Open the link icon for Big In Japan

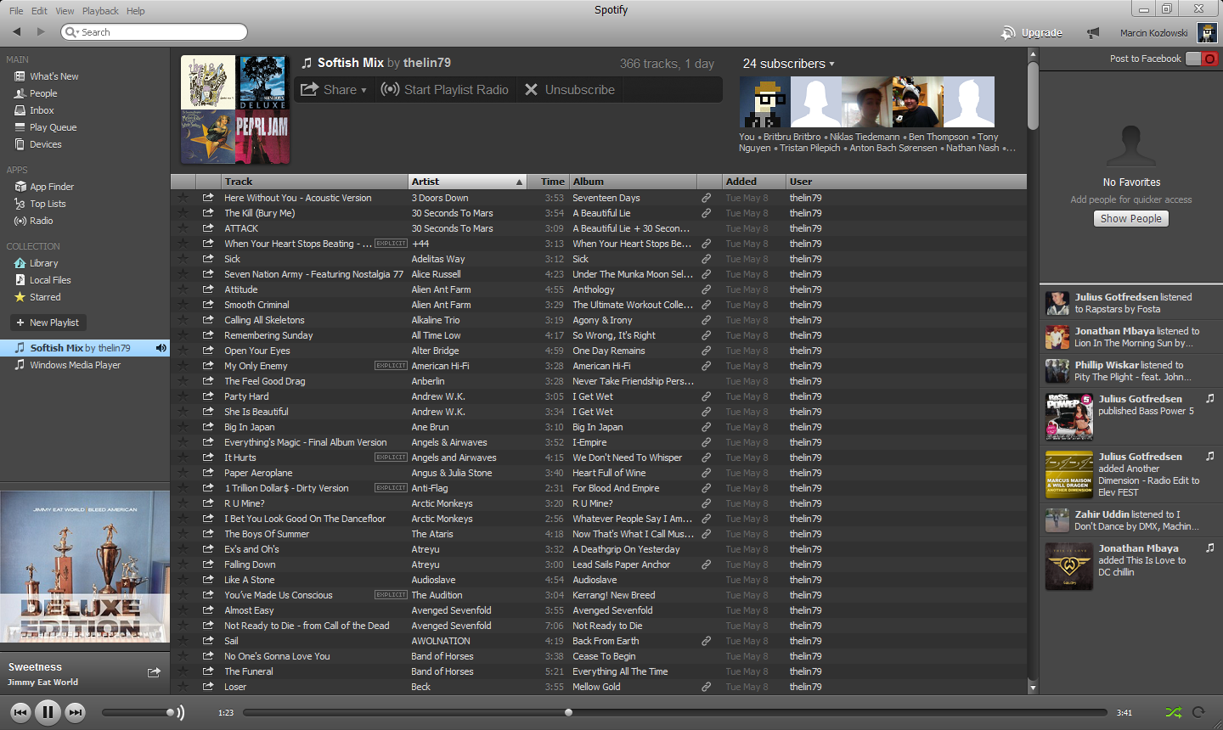coord(706,427)
